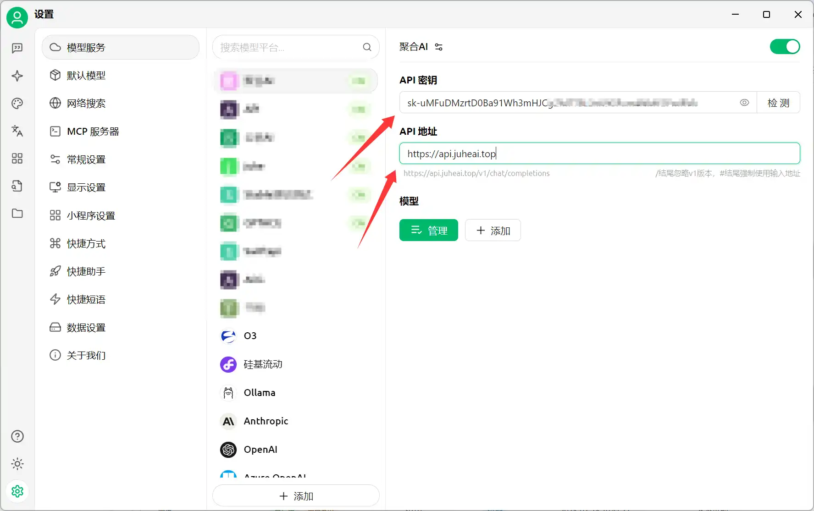Screen dimensions: 814x511
Task: Open 网络搜索 settings
Action: (121, 103)
